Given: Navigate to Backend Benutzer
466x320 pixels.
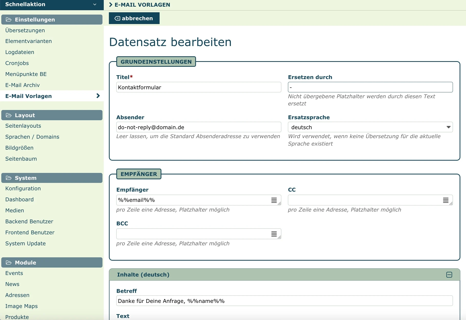Looking at the screenshot, I should pyautogui.click(x=29, y=222).
